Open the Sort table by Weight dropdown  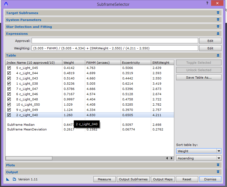pyautogui.click(x=199, y=151)
